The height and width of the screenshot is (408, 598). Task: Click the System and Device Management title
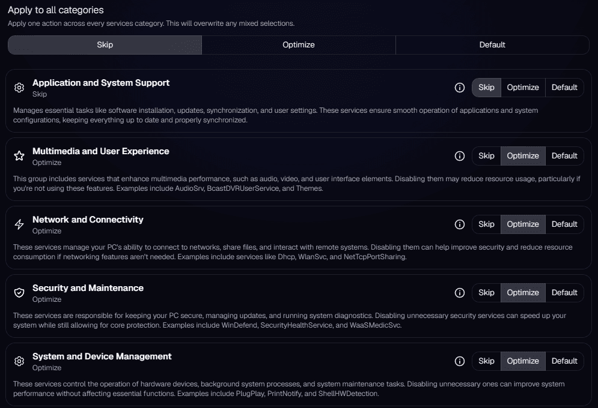(x=102, y=356)
